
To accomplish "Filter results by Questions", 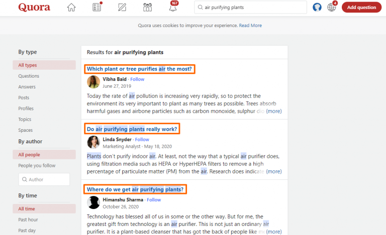I will [29, 76].
